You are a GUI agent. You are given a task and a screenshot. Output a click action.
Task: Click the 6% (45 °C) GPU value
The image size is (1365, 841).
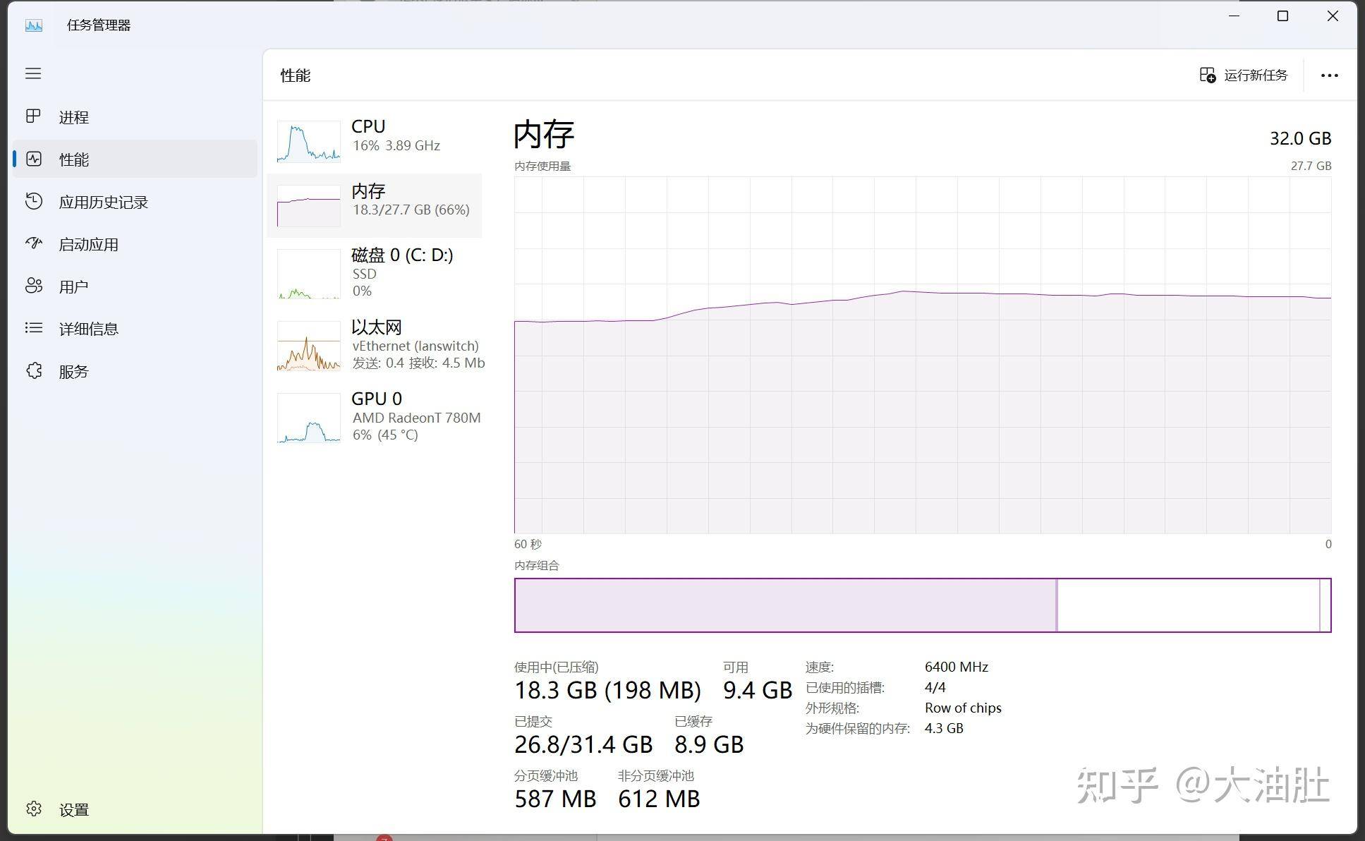[385, 435]
